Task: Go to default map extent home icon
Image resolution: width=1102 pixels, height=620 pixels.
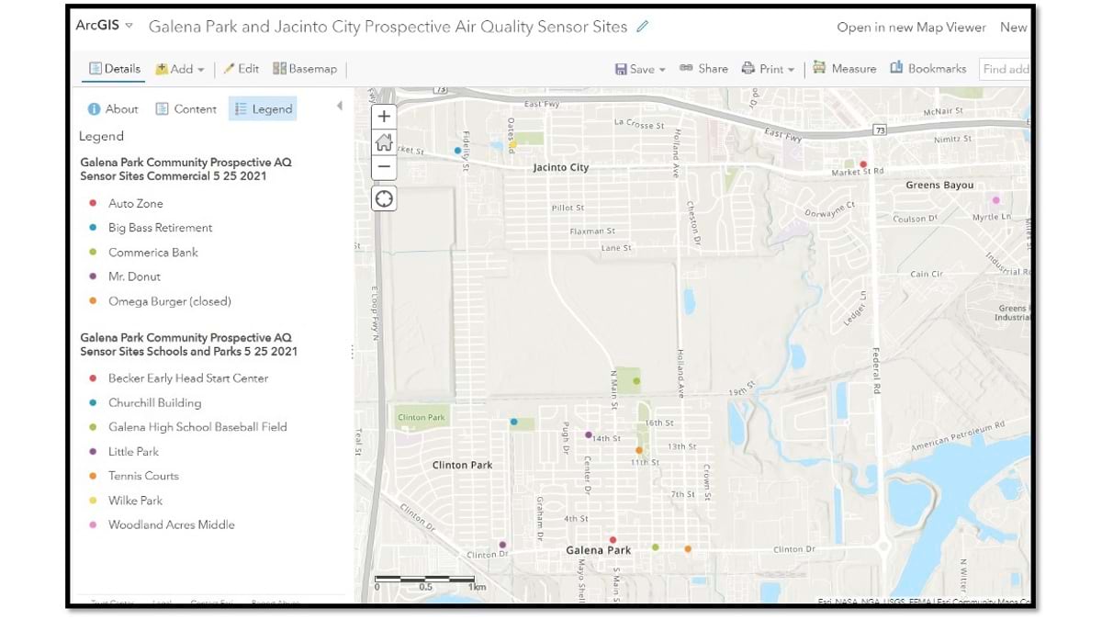Action: 384,142
